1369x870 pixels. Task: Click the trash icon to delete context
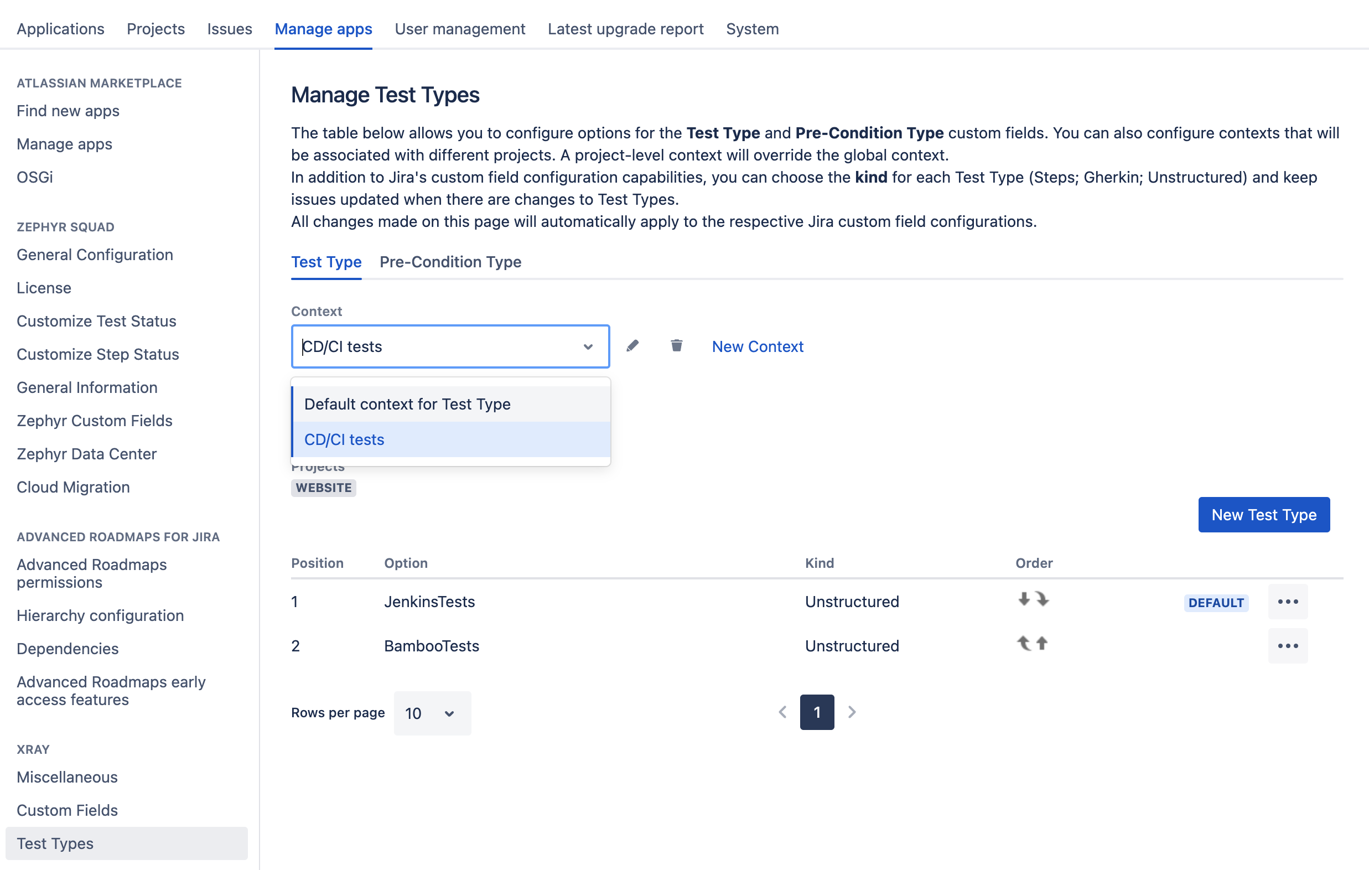tap(676, 346)
